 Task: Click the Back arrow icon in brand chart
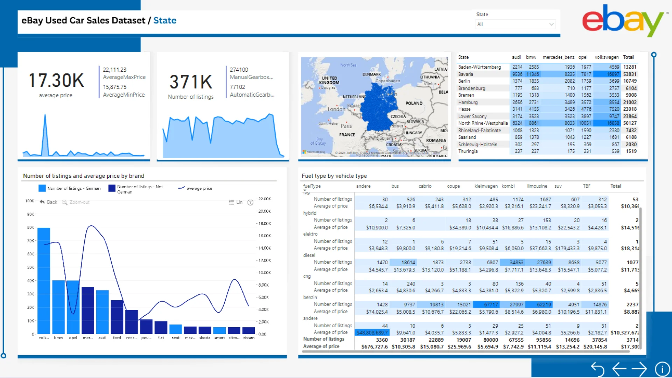pos(42,202)
